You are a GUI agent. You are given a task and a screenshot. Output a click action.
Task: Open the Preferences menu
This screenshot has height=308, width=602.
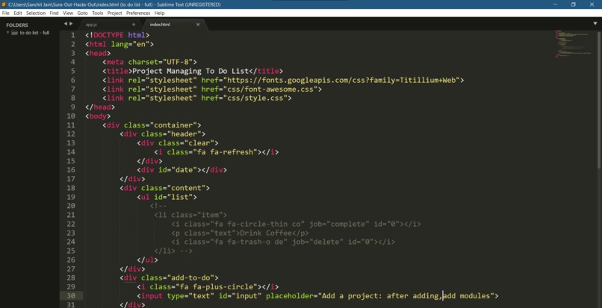(x=138, y=13)
